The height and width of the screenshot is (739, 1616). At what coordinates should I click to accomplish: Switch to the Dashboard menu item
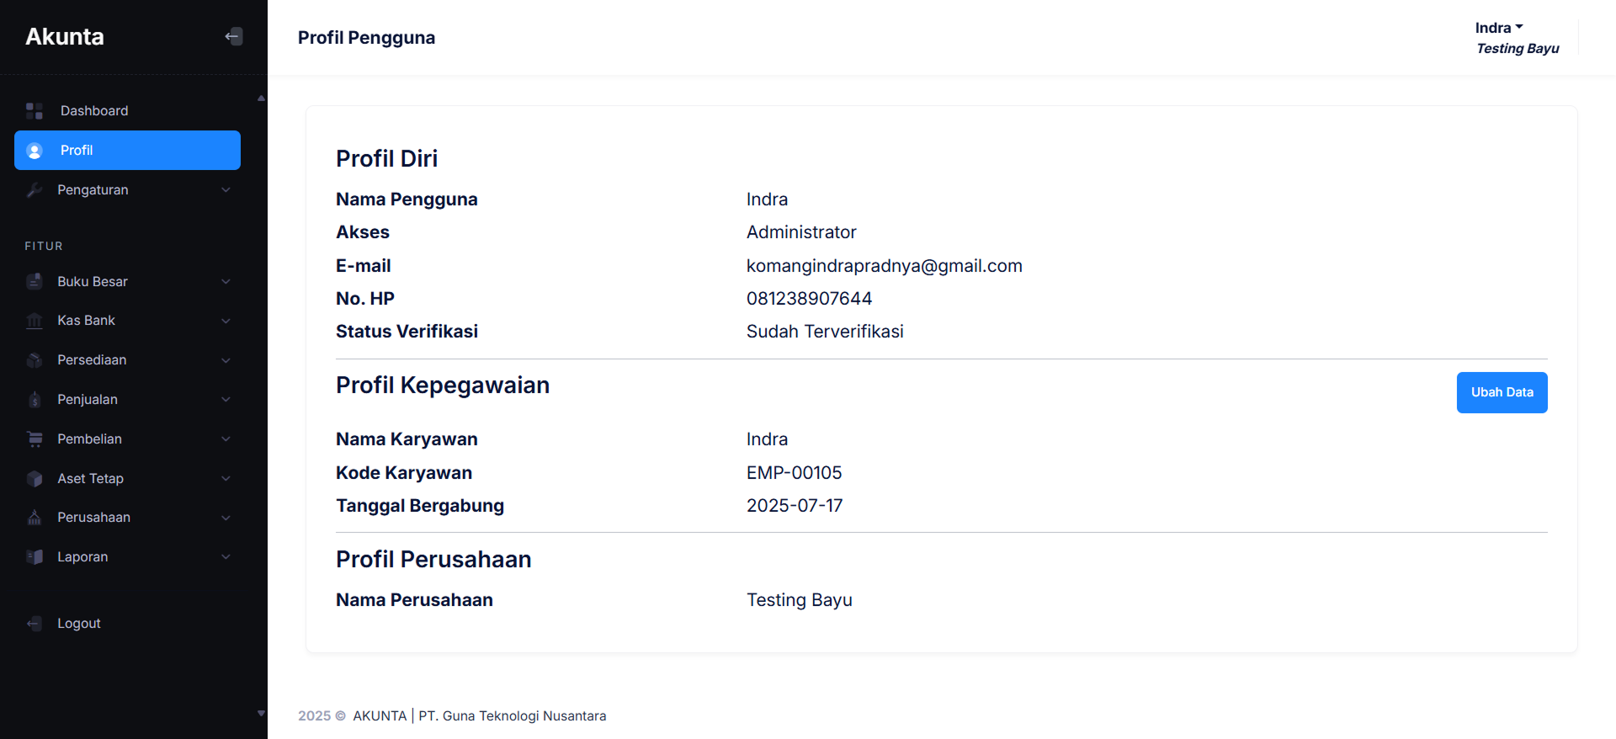coord(94,110)
